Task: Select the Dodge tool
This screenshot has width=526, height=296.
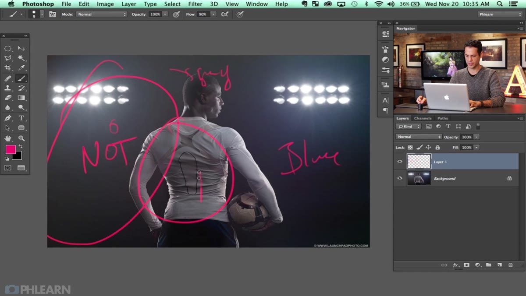Action: (x=21, y=107)
